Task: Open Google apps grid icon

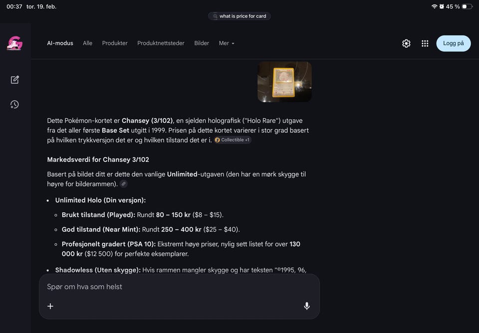Action: tap(425, 43)
